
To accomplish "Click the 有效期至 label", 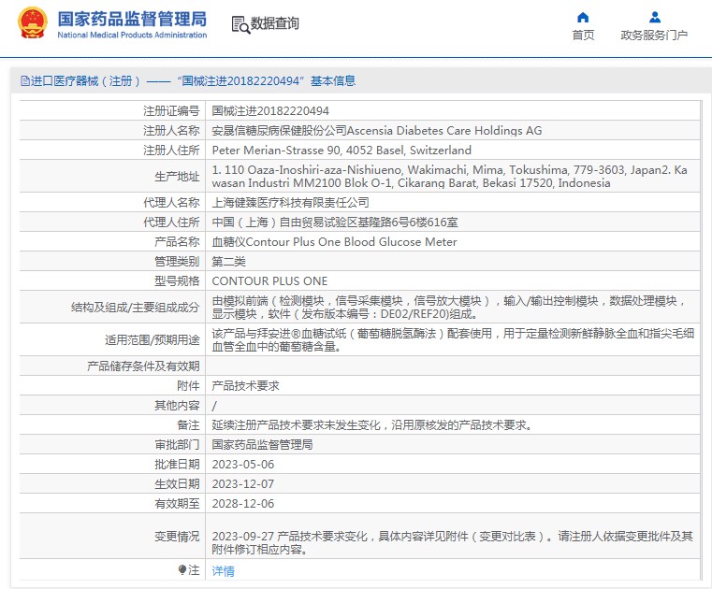I will [177, 504].
